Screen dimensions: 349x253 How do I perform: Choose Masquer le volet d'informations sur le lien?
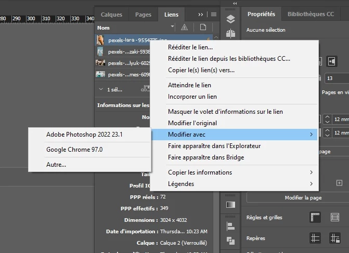pyautogui.click(x=235, y=112)
